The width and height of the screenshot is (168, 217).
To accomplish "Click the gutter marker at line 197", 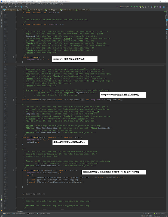I will point(14,170).
